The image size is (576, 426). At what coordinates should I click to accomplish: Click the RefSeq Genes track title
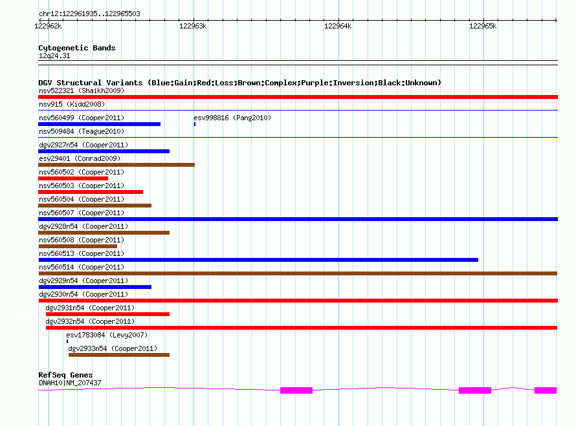[x=65, y=375]
